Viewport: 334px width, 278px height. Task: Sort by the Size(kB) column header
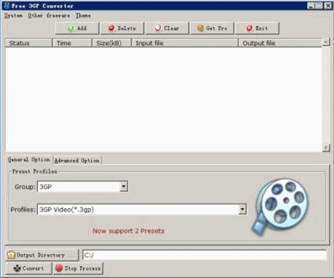(x=112, y=43)
